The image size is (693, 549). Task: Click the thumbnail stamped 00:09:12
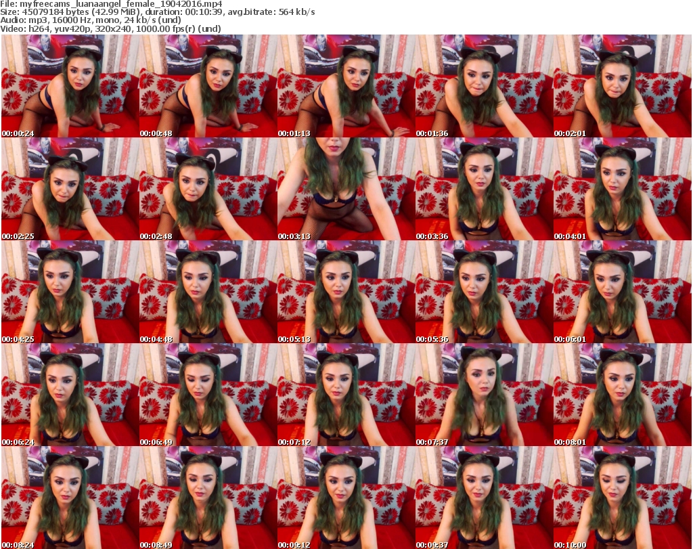pyautogui.click(x=346, y=498)
